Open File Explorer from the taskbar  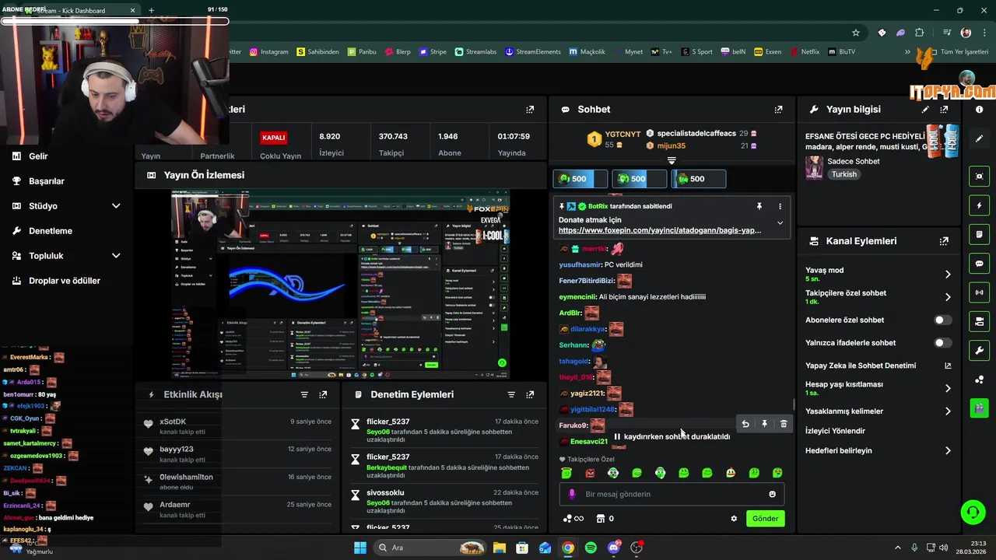499,548
